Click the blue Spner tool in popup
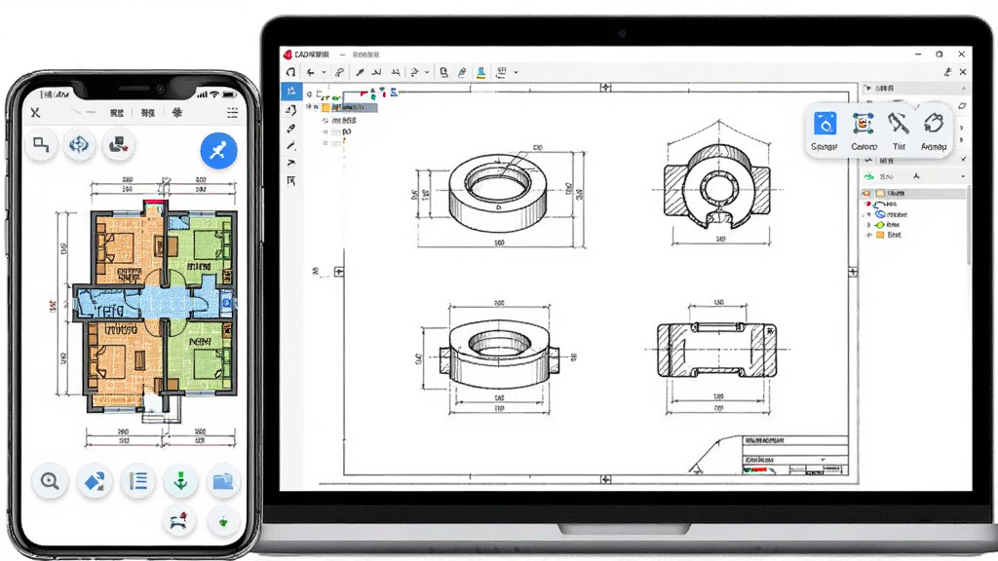This screenshot has height=561, width=998. [825, 130]
